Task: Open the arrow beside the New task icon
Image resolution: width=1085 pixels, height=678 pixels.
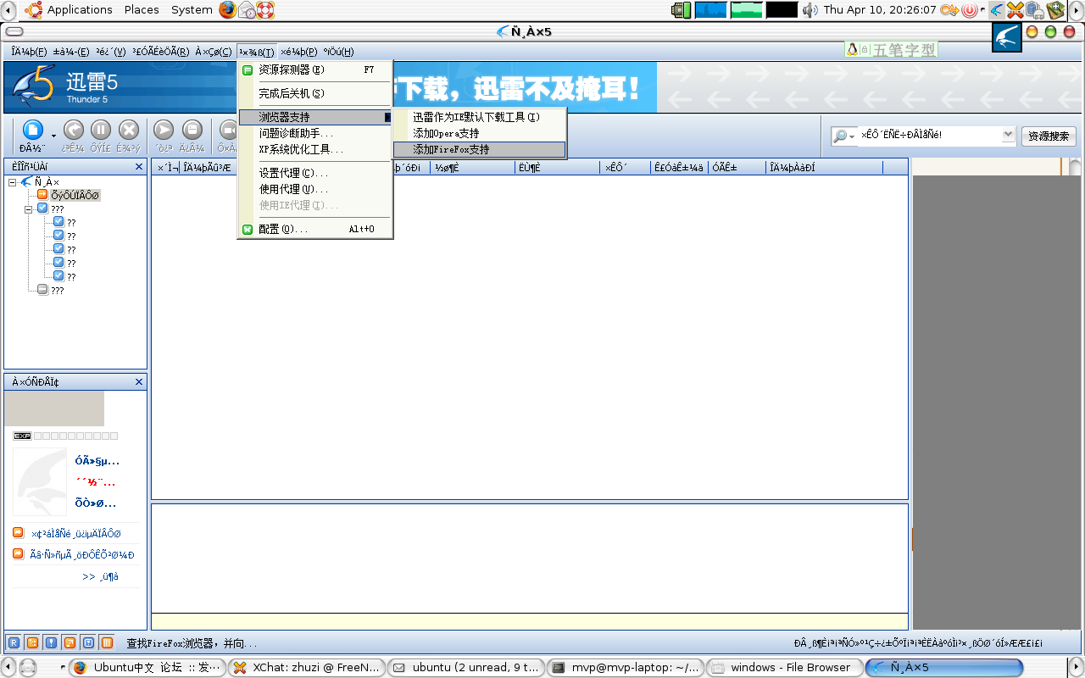Action: (x=53, y=136)
